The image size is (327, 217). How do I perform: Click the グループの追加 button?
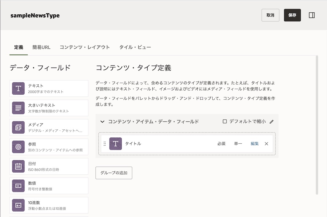click(114, 172)
